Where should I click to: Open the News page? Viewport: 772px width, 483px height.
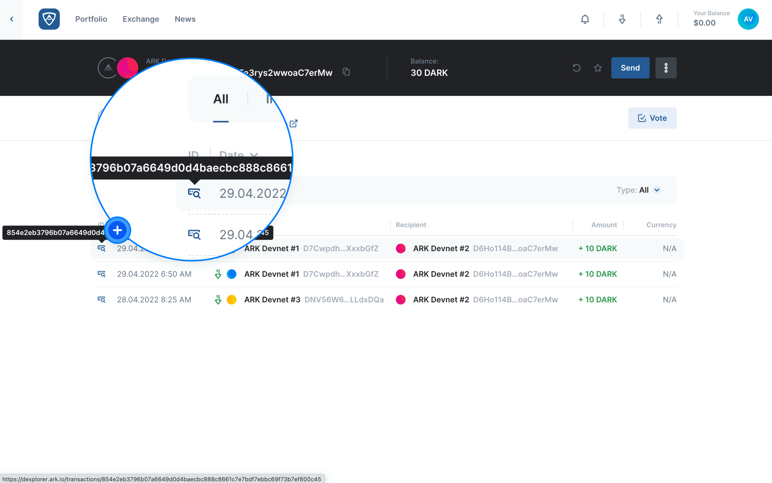tap(185, 19)
